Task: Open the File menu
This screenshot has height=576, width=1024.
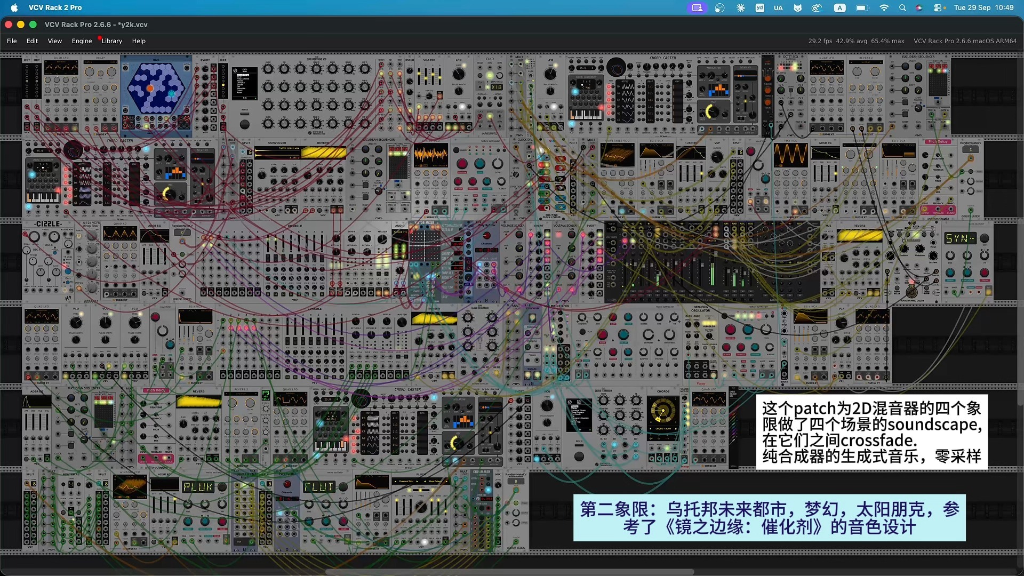Action: click(12, 41)
